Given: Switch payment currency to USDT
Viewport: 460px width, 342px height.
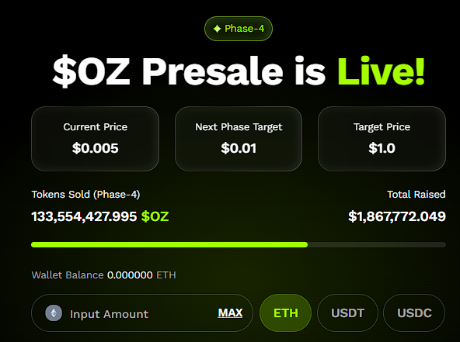Looking at the screenshot, I should pyautogui.click(x=347, y=313).
